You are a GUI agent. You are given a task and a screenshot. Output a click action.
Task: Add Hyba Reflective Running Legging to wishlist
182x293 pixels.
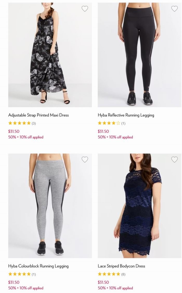[174, 9]
